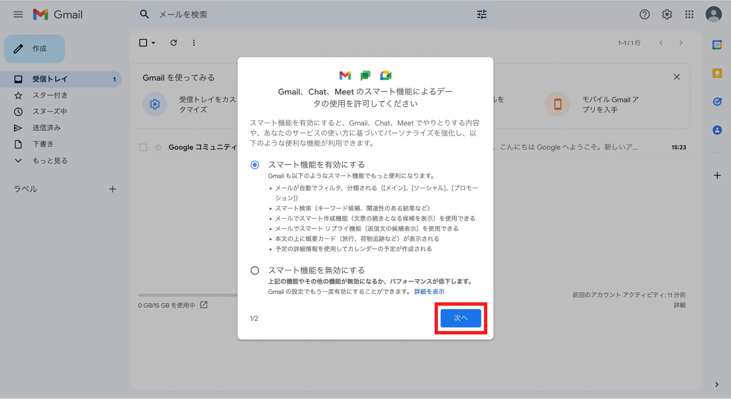Open the select-all dropdown arrow

pyautogui.click(x=153, y=43)
